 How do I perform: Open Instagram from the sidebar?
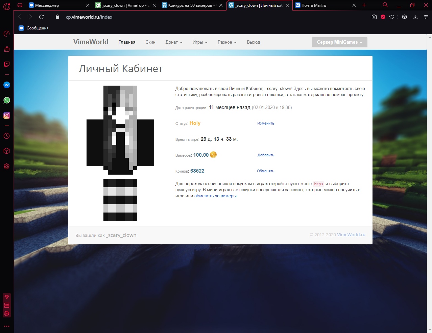pyautogui.click(x=7, y=115)
